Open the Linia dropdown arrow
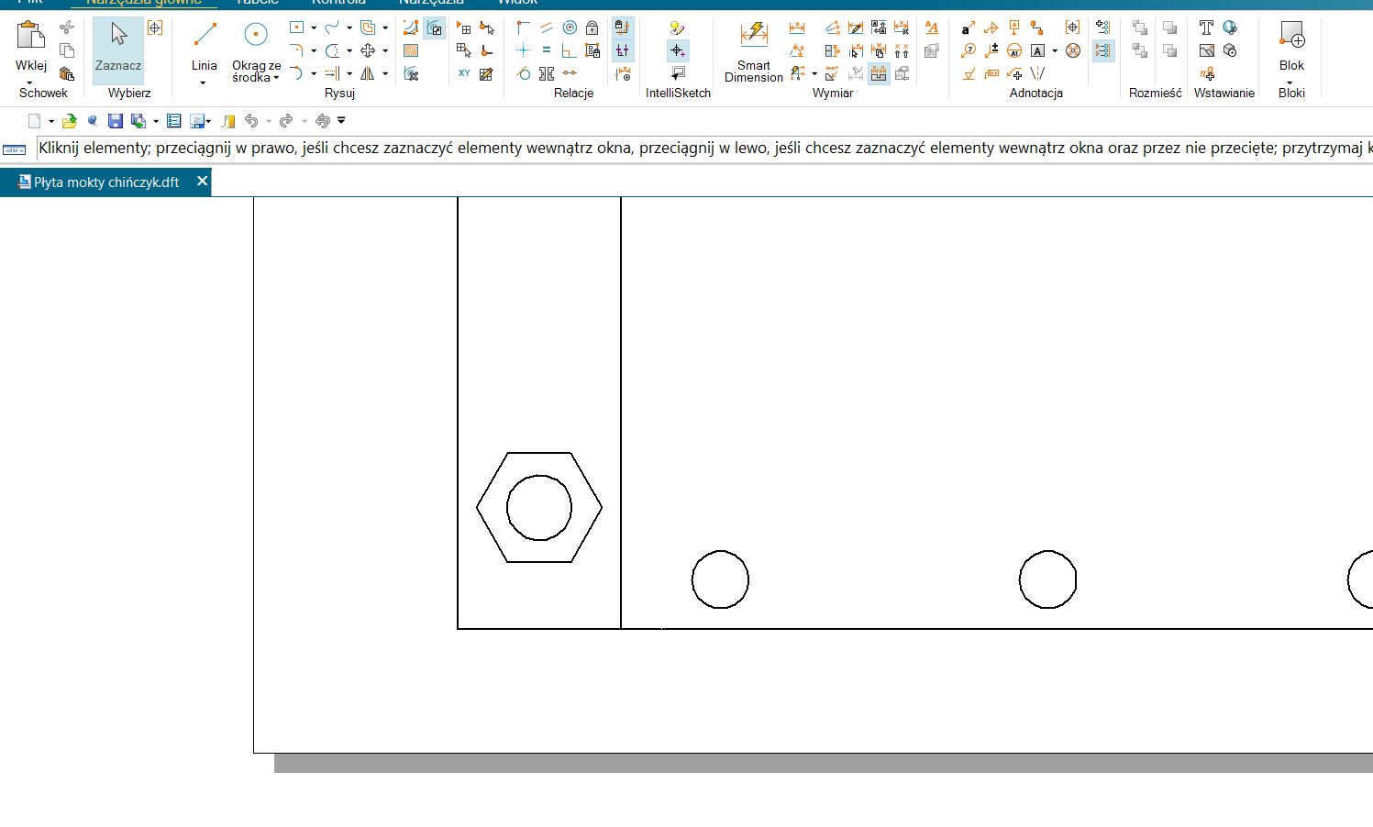 (203, 83)
